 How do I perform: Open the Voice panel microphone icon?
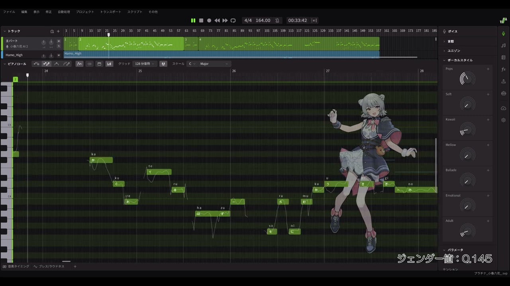504,33
